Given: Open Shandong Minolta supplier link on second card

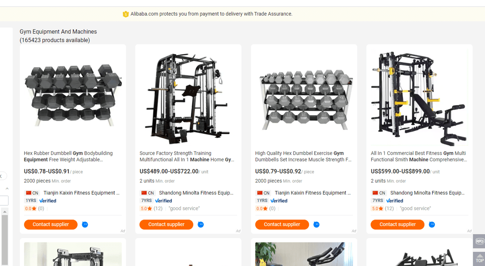Looking at the screenshot, I should pos(196,193).
